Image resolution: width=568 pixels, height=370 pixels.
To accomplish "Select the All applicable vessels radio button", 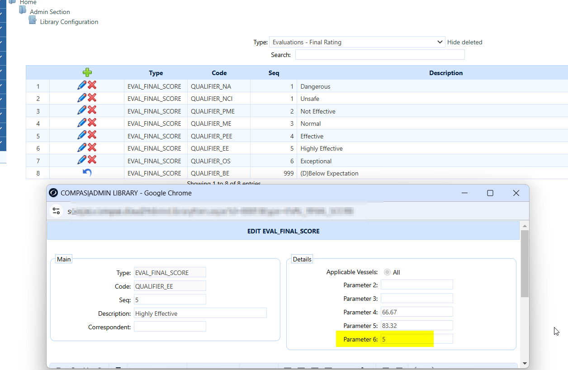I will [x=387, y=272].
